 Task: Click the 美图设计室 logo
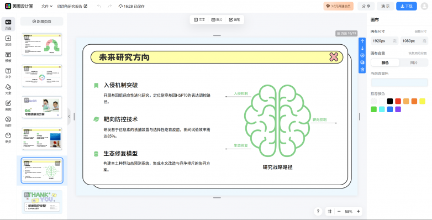tap(19, 6)
